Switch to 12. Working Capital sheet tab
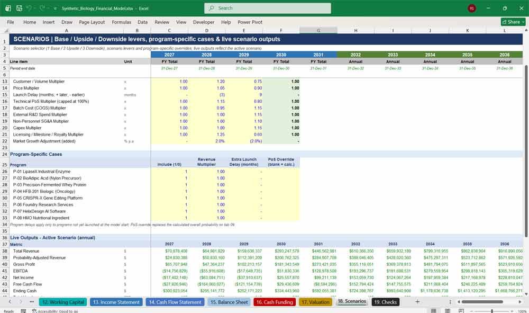Viewport: 529px width, 313px height. pyautogui.click(x=63, y=302)
